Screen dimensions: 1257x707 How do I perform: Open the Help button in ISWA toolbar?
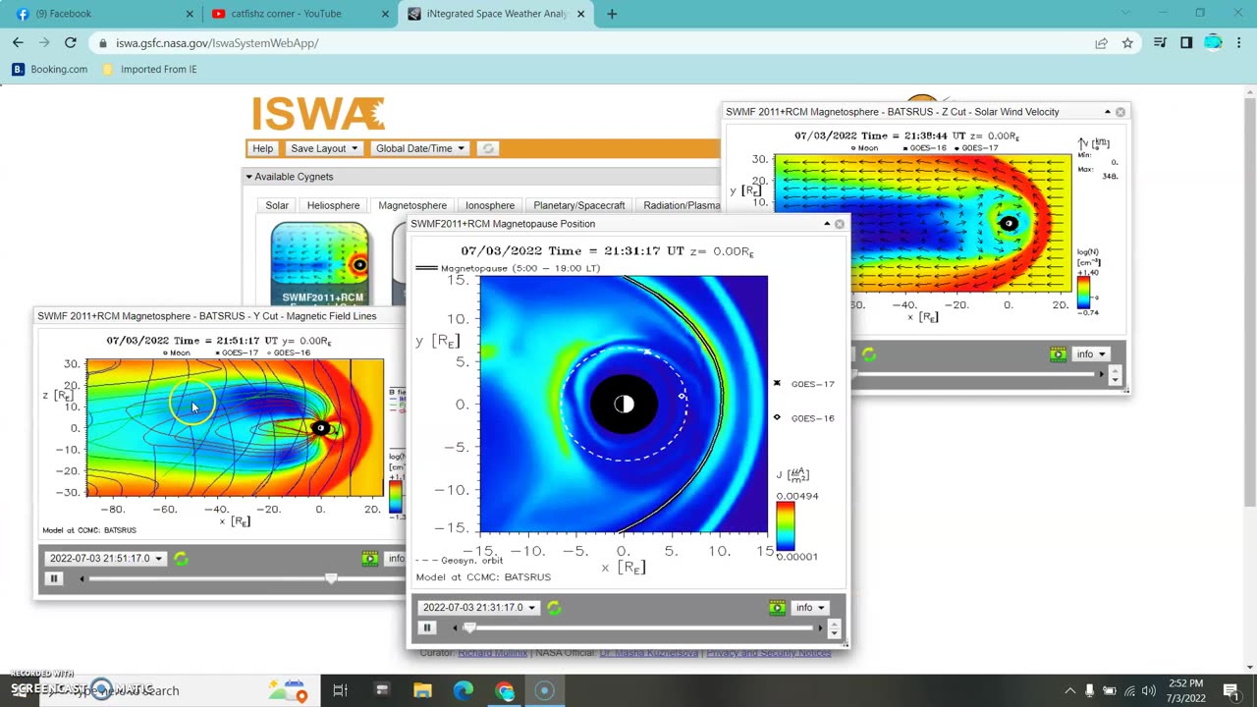point(262,148)
